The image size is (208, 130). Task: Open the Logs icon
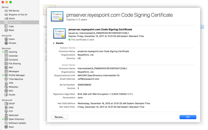coord(6,26)
